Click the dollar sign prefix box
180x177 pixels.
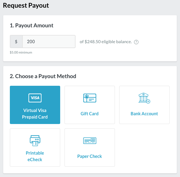click(16, 42)
